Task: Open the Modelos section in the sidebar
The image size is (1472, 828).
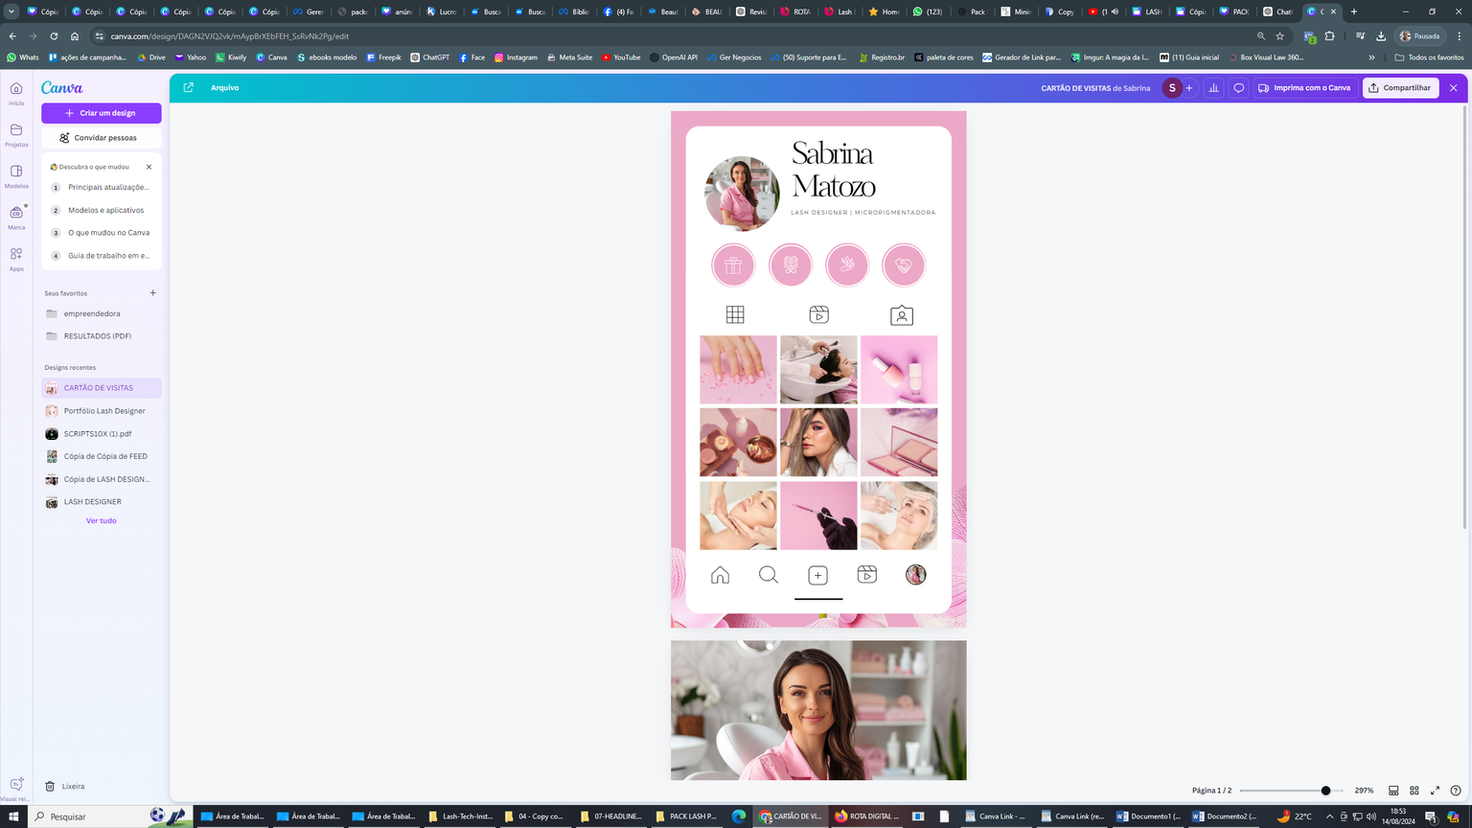Action: click(16, 176)
